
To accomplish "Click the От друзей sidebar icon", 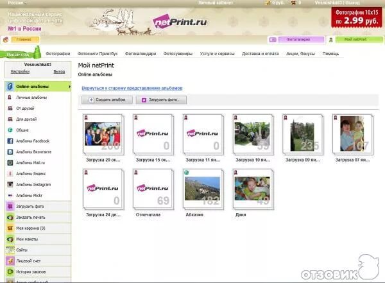I will [10, 108].
